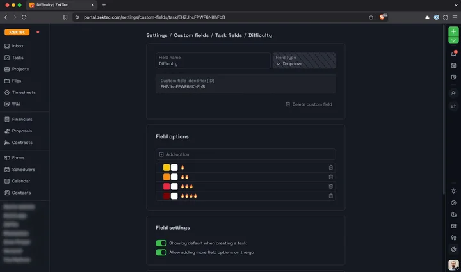
Task: Click the add user icon
Action: click(x=454, y=93)
